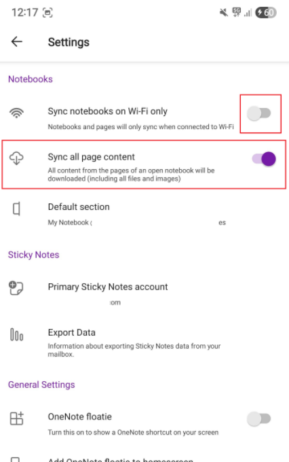Tap the Export Data bars icon
289x462 pixels.
16,335
